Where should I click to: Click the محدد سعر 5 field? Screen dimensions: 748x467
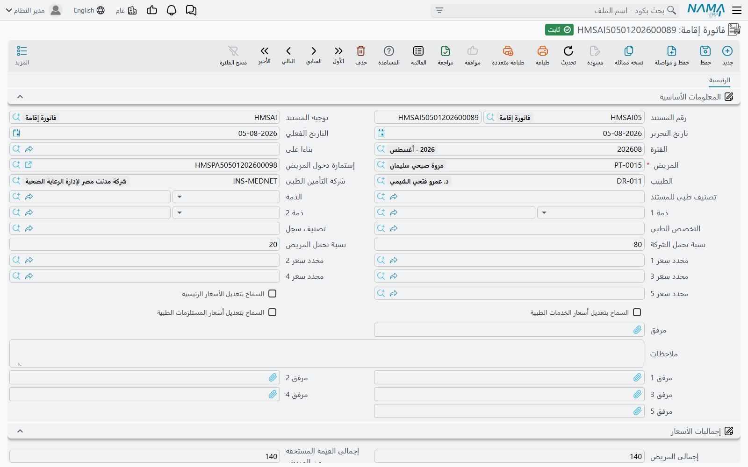[x=509, y=293]
